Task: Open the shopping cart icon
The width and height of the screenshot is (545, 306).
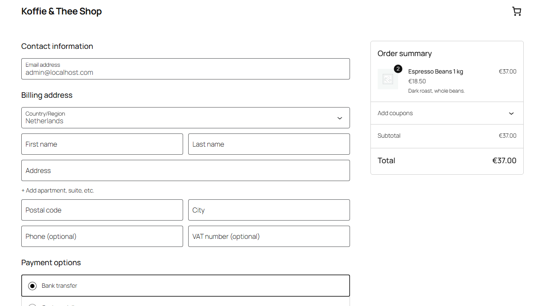Action: pos(516,11)
